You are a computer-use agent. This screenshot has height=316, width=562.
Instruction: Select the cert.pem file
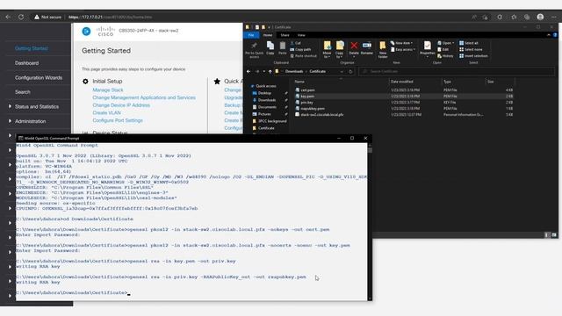pyautogui.click(x=307, y=90)
